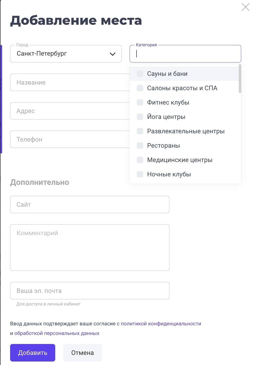This screenshot has height=365, width=255.
Task: Open the Город dropdown chevron
Action: point(113,54)
